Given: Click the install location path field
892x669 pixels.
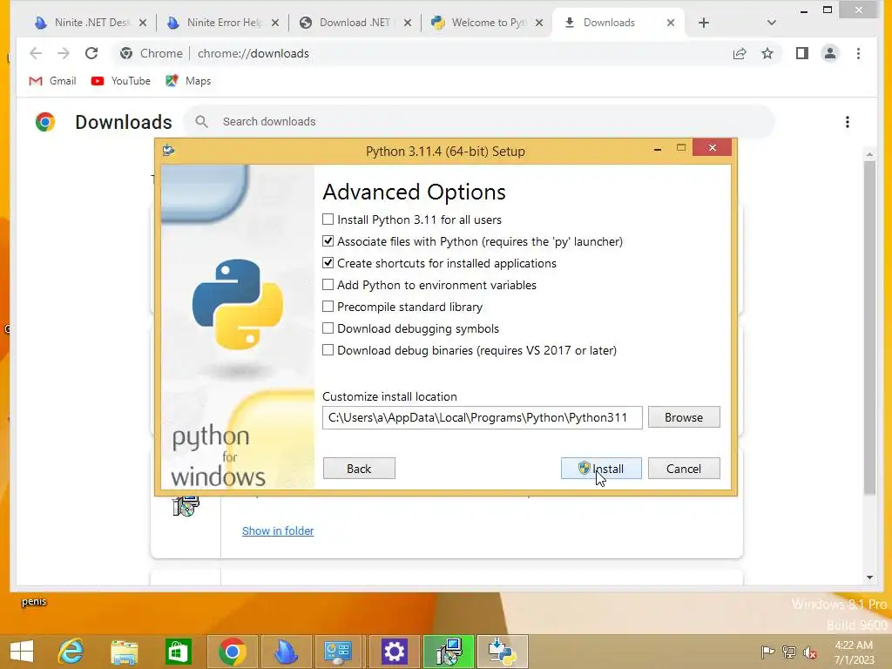Looking at the screenshot, I should tap(482, 417).
